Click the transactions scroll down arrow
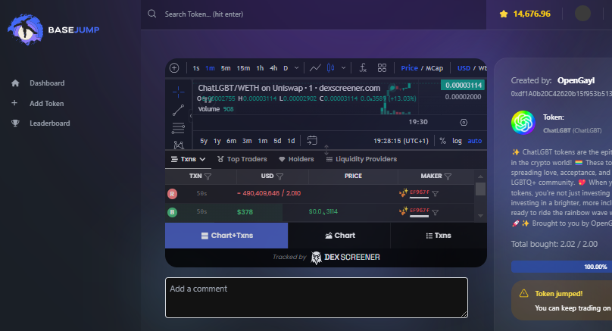 pos(480,216)
